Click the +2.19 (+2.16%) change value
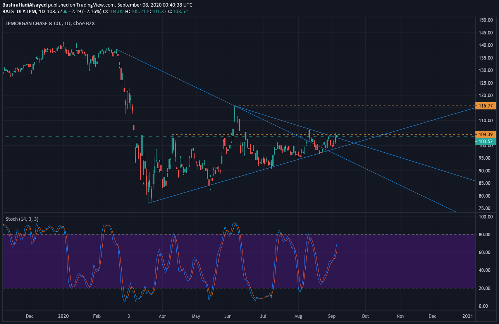 point(85,12)
